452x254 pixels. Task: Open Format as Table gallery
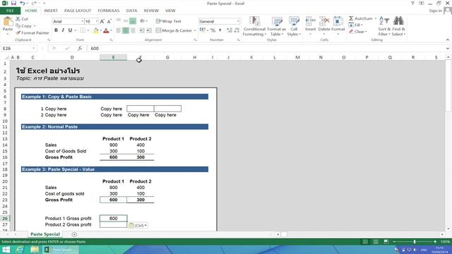276,27
